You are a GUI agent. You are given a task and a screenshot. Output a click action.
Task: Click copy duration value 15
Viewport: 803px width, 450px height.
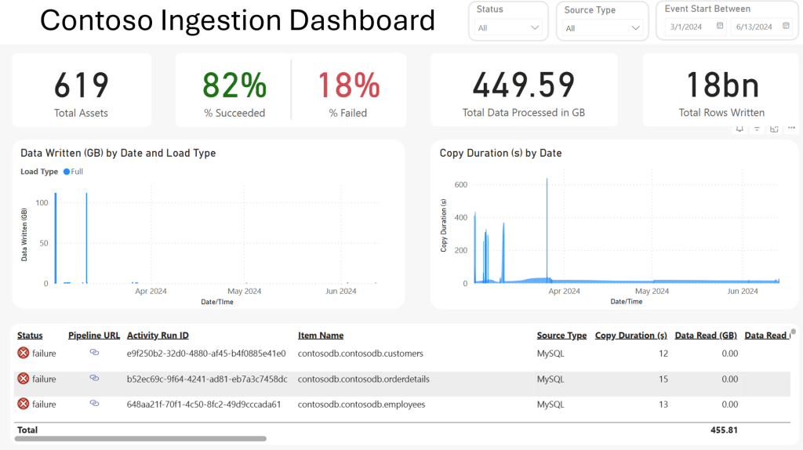click(x=663, y=379)
